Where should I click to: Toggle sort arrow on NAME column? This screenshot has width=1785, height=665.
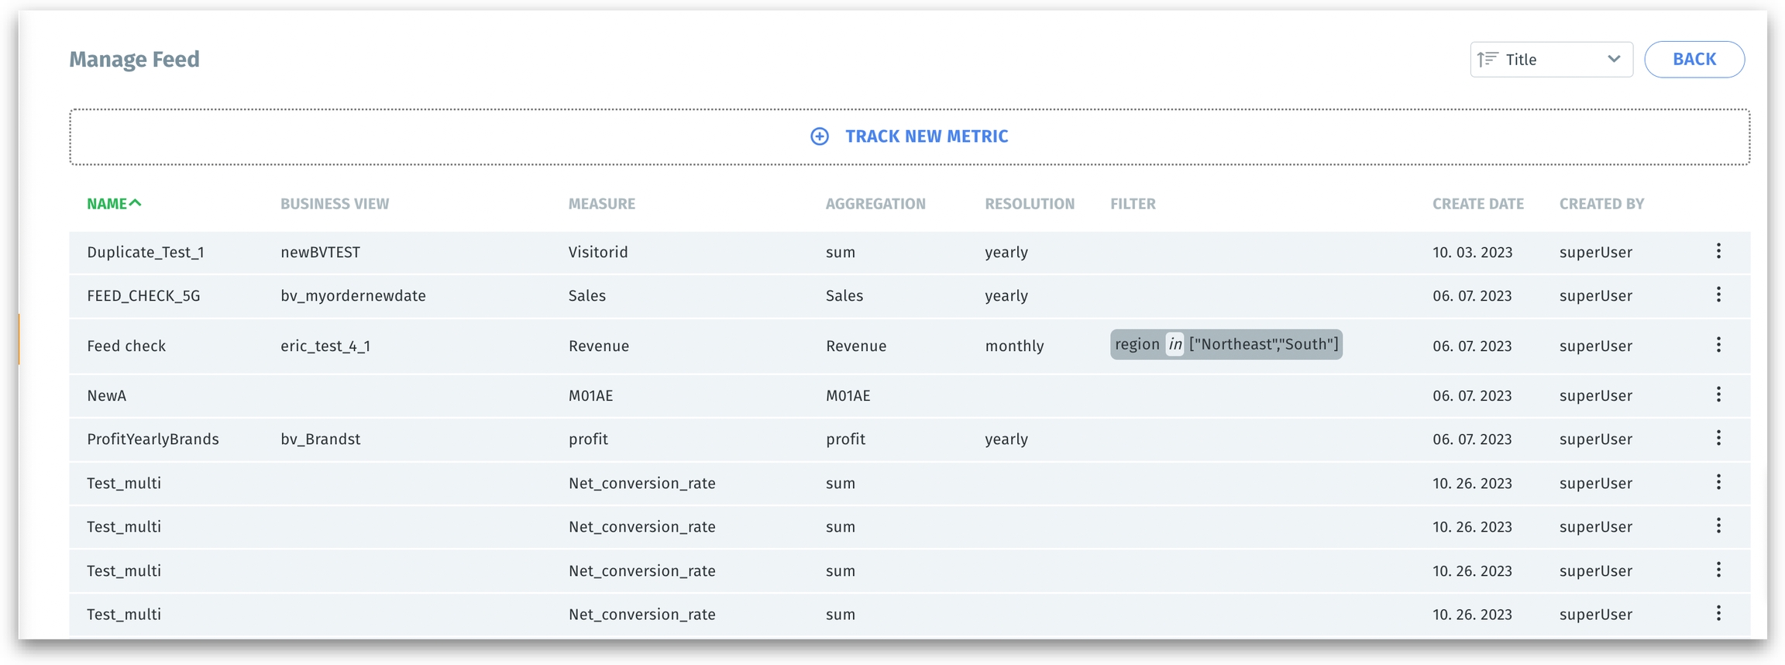[136, 203]
